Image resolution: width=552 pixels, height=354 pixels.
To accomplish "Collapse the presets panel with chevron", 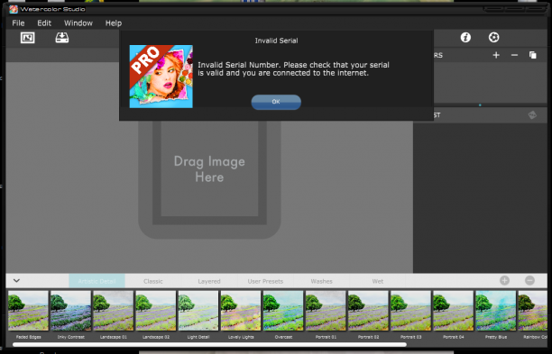I will pos(16,280).
